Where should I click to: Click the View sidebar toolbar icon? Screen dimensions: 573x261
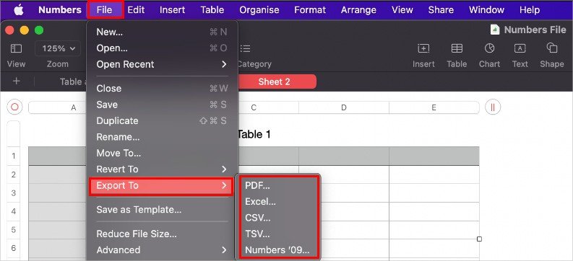pyautogui.click(x=16, y=48)
